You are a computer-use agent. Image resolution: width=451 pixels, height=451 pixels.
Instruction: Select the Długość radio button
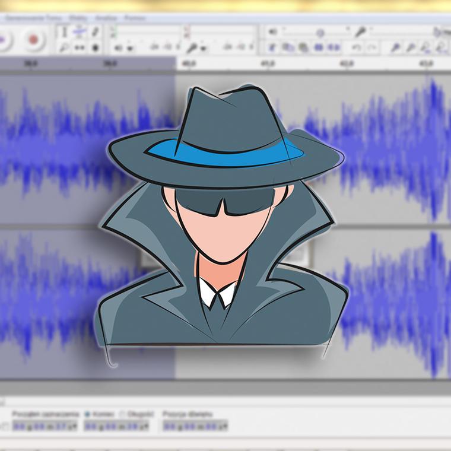122,414
